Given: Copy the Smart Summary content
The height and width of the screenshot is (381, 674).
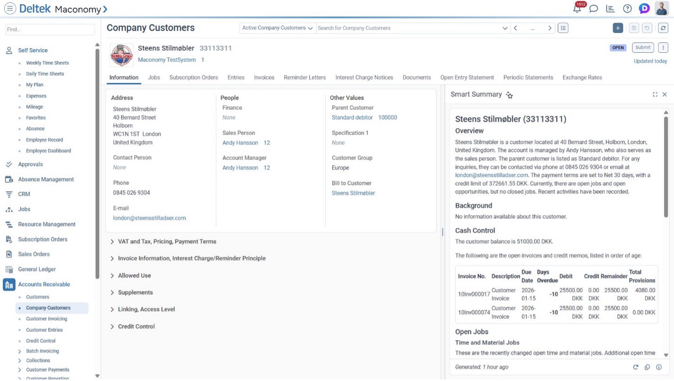Looking at the screenshot, I should pyautogui.click(x=647, y=367).
